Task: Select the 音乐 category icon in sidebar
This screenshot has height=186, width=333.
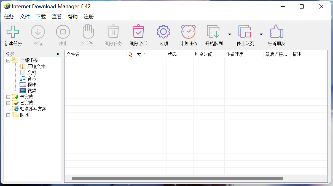Action: tap(30, 78)
